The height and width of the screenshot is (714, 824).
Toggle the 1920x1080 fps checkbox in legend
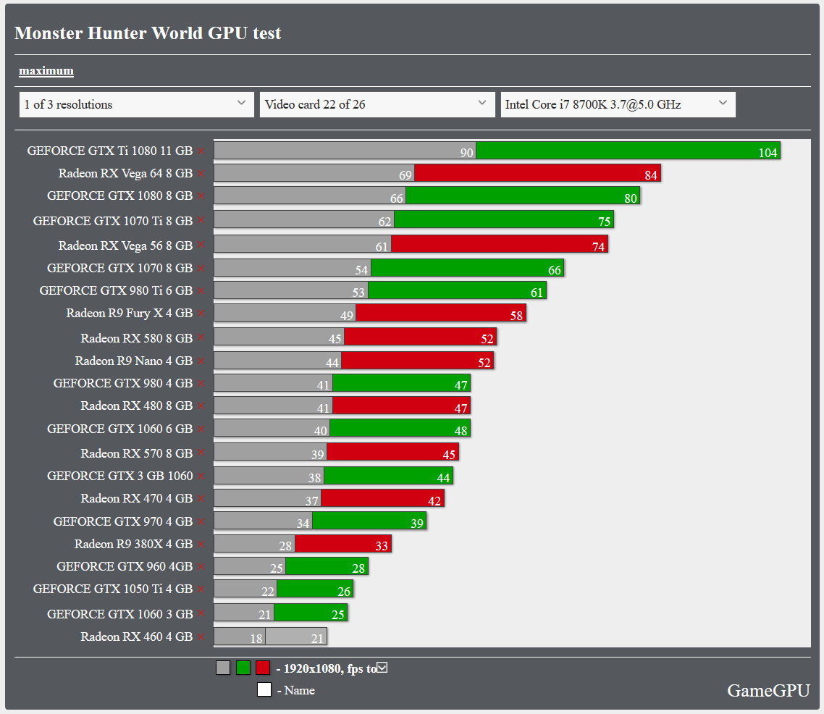click(x=382, y=667)
